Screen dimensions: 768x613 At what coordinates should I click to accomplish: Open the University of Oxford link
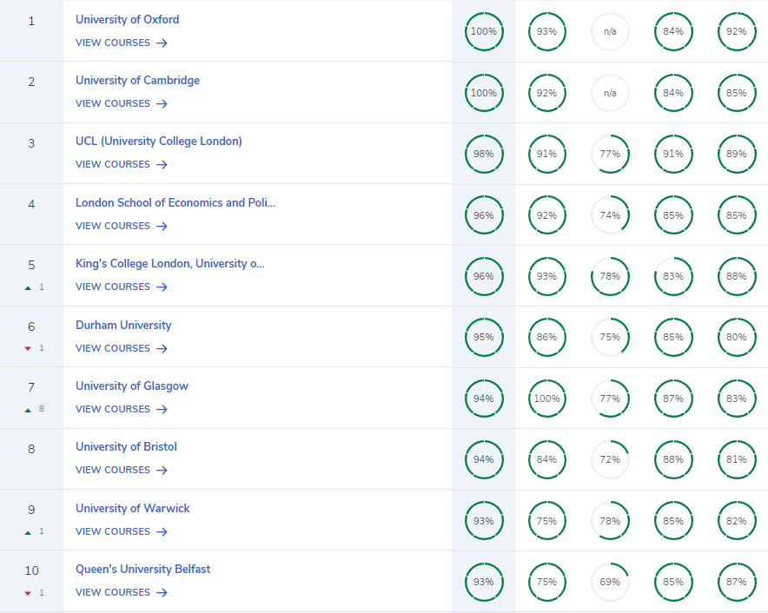tap(127, 19)
